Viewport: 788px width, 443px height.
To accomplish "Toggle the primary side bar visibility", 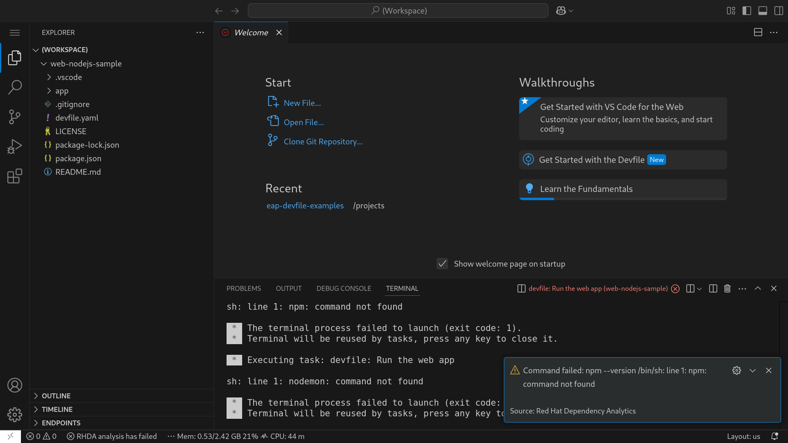I will tap(747, 11).
